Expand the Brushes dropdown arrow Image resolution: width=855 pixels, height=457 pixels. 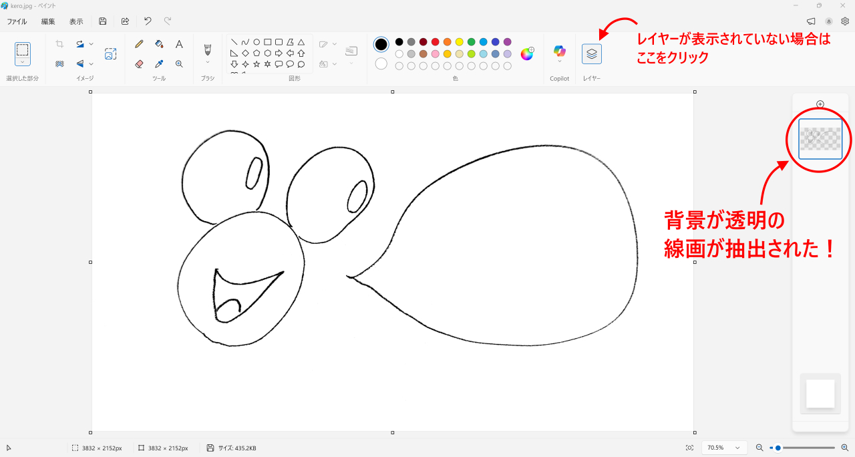208,63
